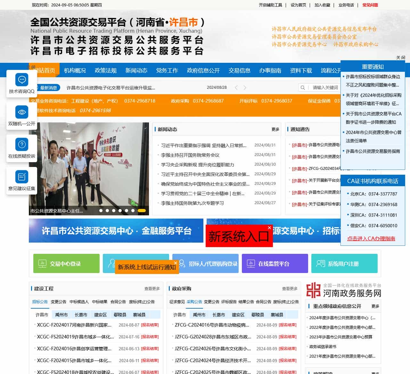
Task: Open 常见问题 link
Action: (370, 5)
